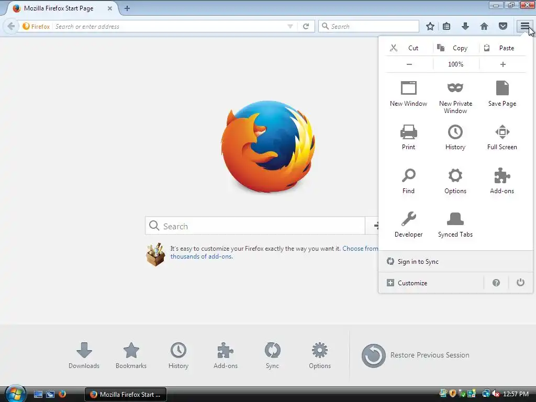The image size is (536, 402).
Task: Open the Windows Start orb
Action: (x=15, y=394)
